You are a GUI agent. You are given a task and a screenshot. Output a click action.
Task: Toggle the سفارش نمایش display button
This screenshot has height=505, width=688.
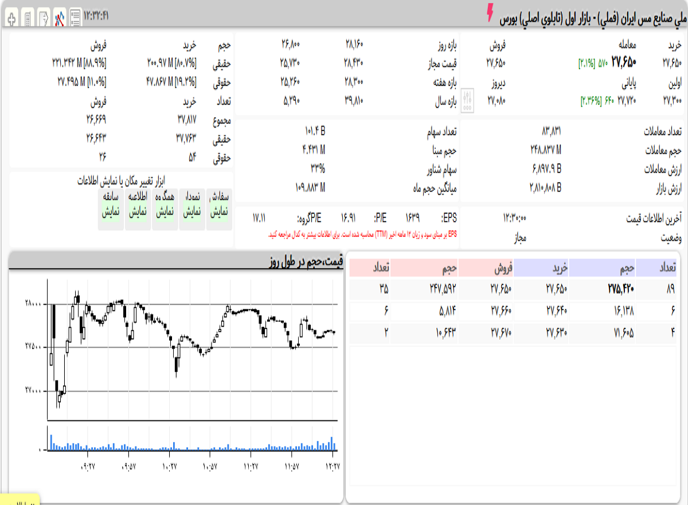tap(219, 209)
